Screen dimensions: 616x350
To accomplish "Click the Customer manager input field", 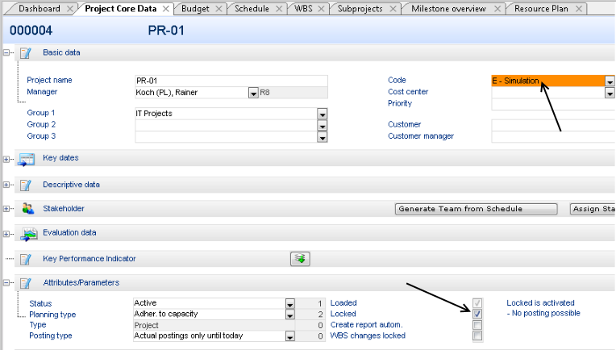I will 553,137.
